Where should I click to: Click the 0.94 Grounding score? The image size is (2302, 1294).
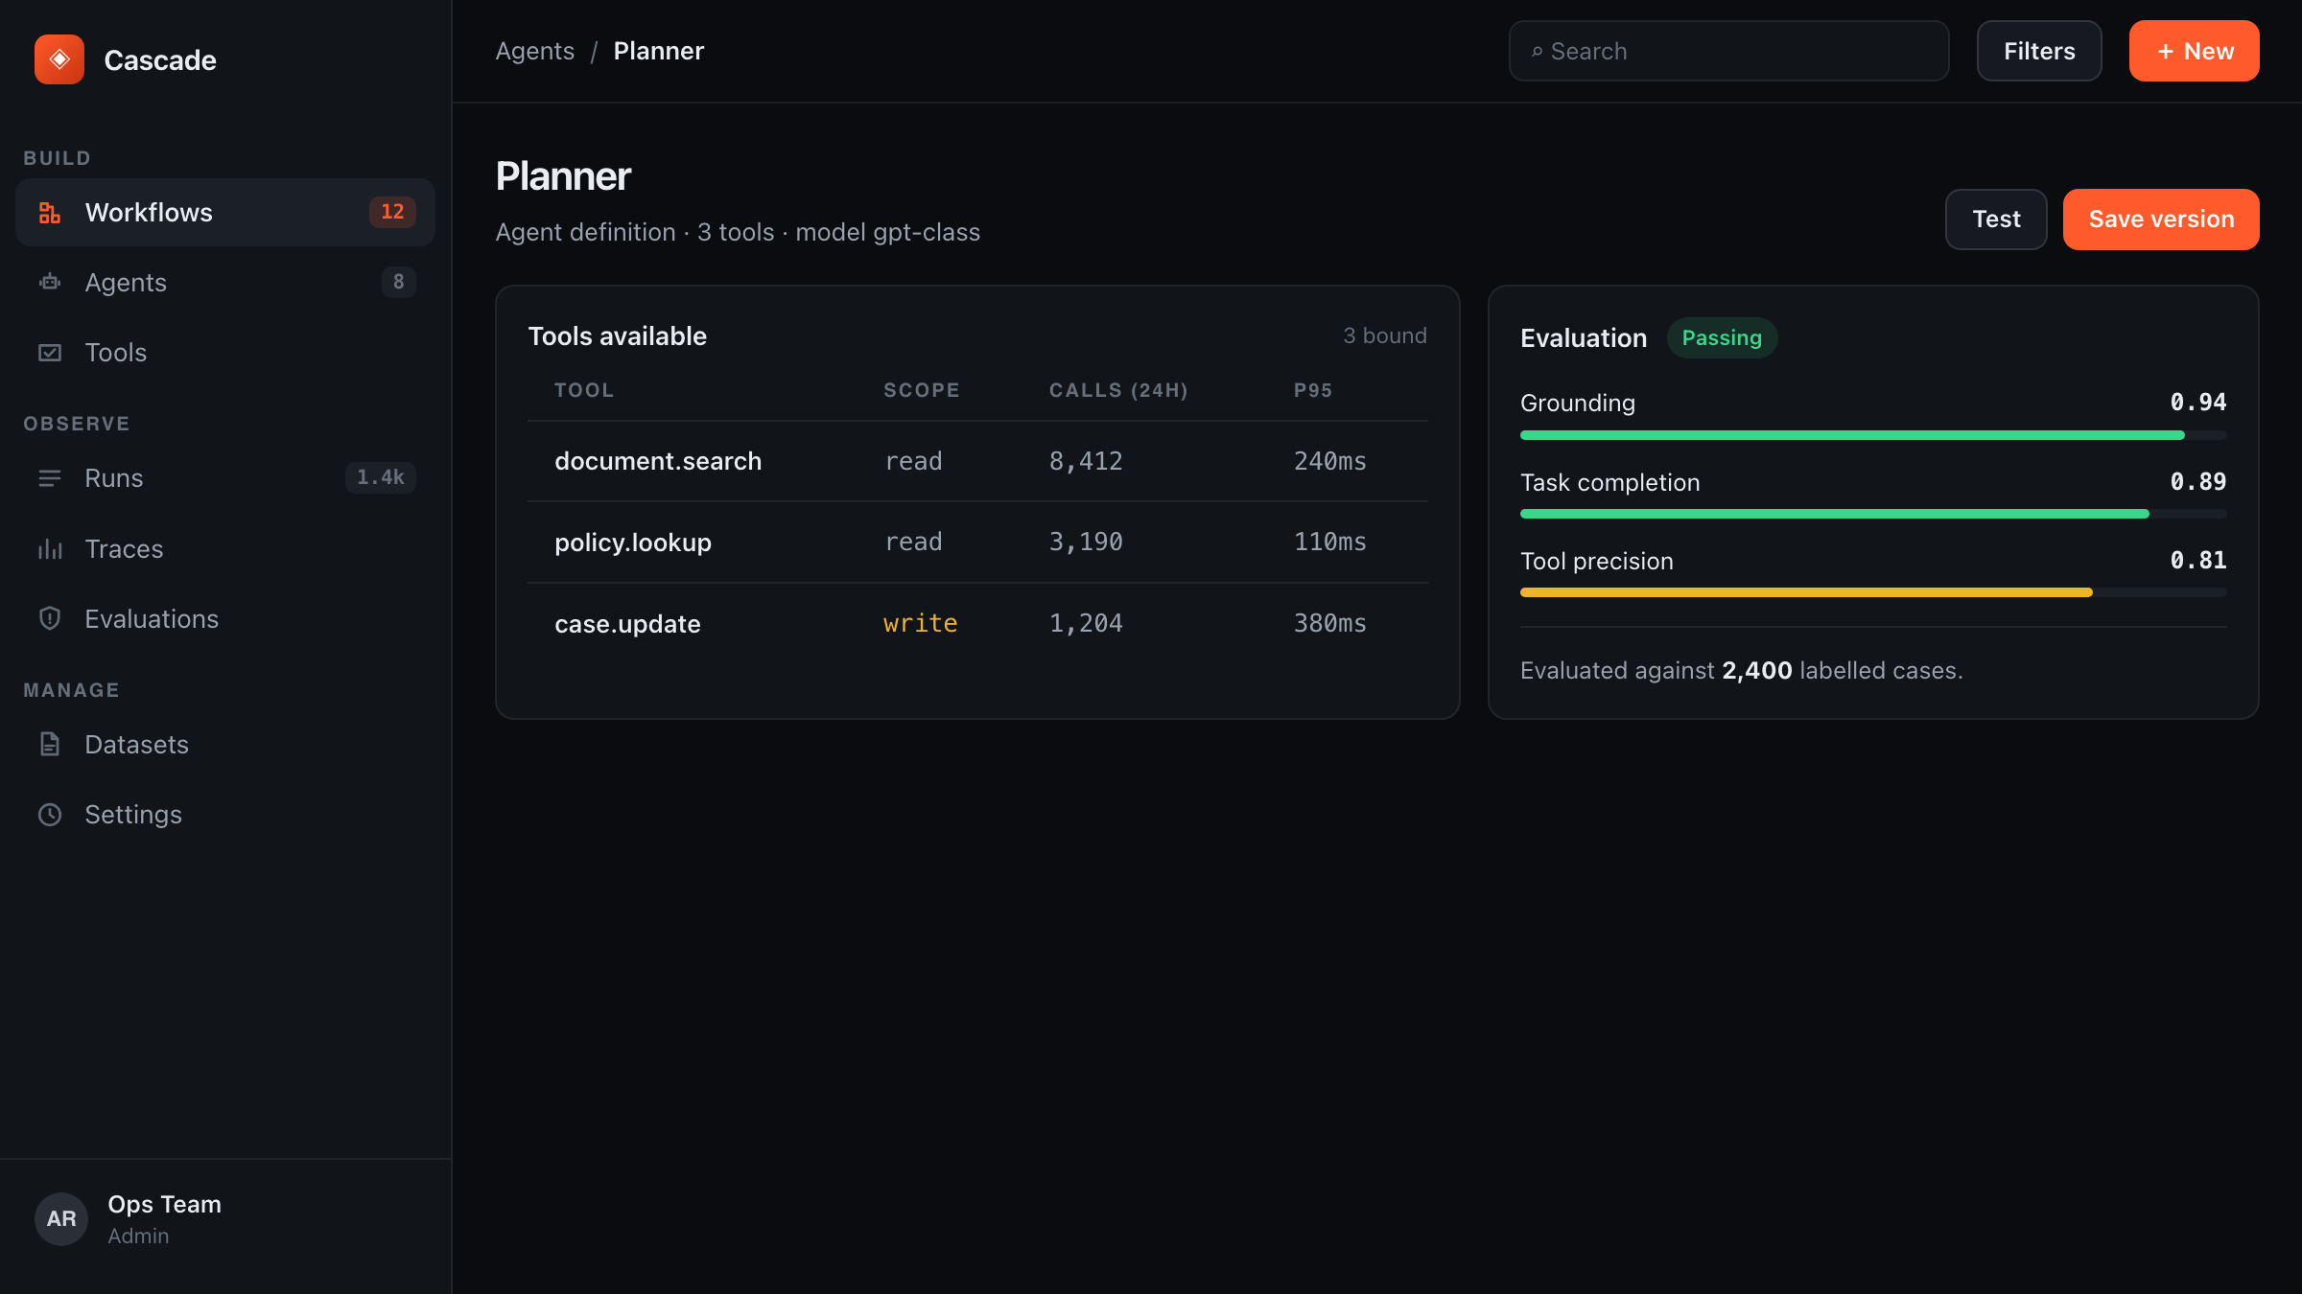[2198, 403]
